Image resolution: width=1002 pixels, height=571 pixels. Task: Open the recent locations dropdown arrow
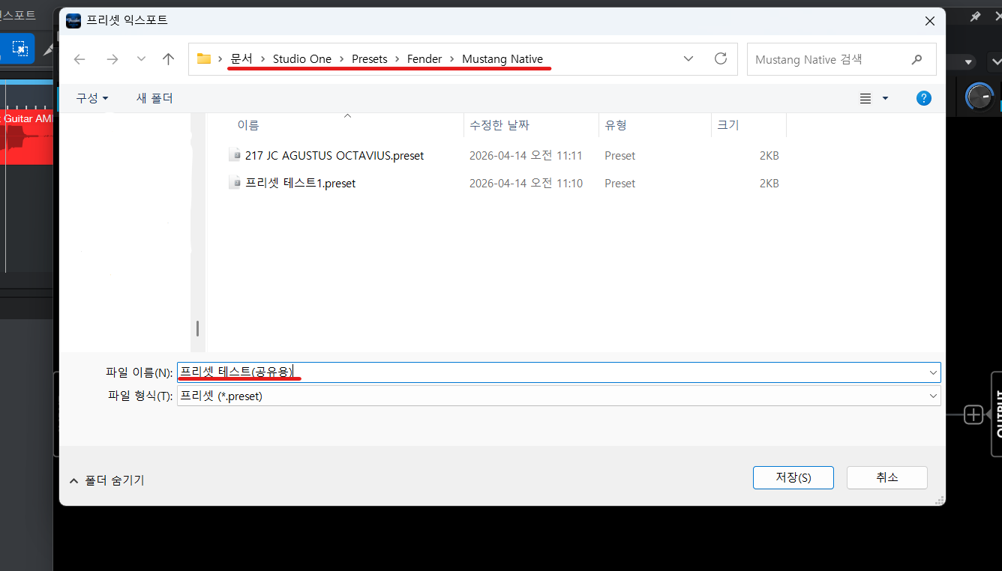tap(141, 59)
